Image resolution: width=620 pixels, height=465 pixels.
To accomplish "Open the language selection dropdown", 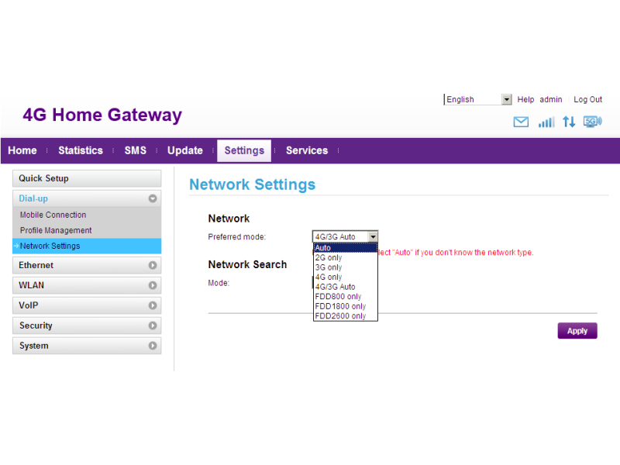I will [478, 99].
